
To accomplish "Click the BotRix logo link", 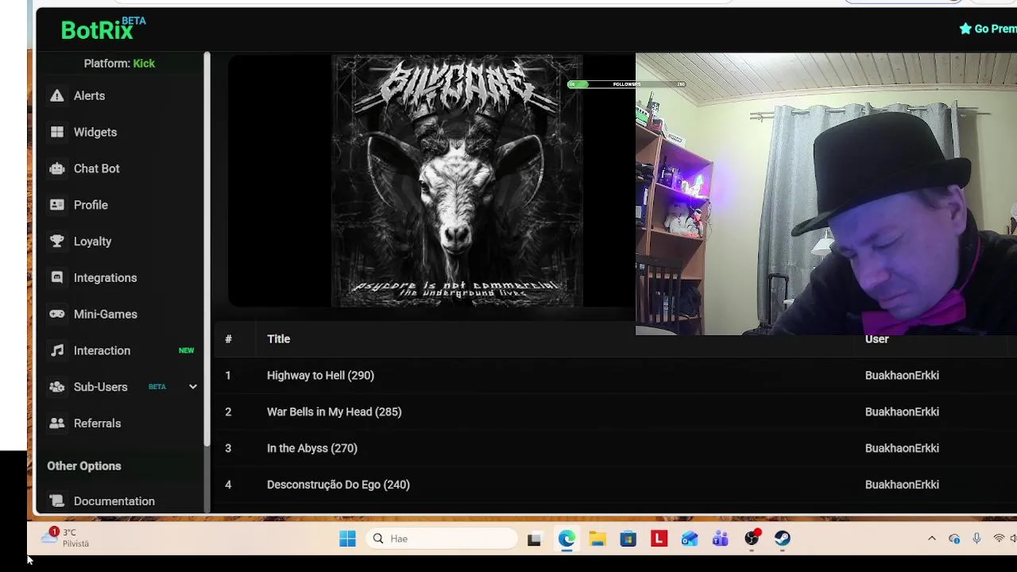I will click(x=103, y=29).
